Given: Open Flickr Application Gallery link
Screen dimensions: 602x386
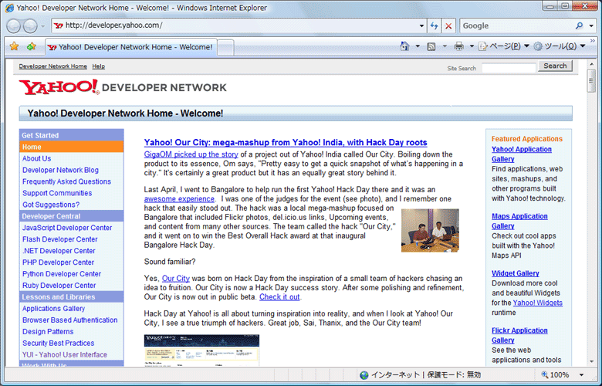Looking at the screenshot, I should 519,335.
